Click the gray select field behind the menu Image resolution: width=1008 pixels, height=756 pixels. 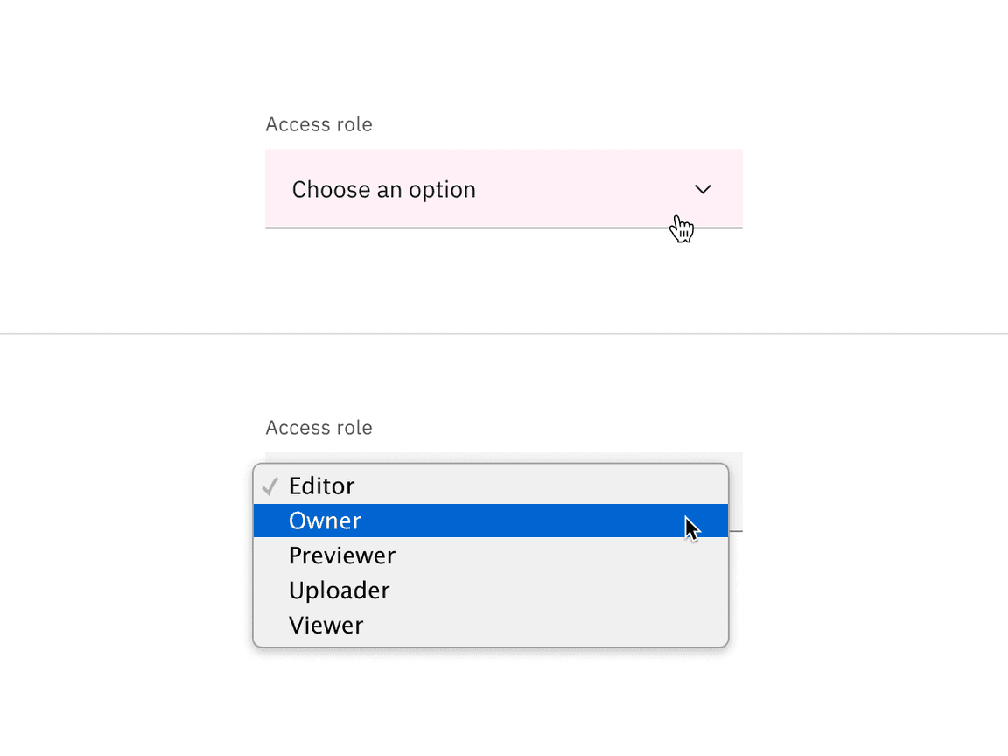click(x=735, y=490)
